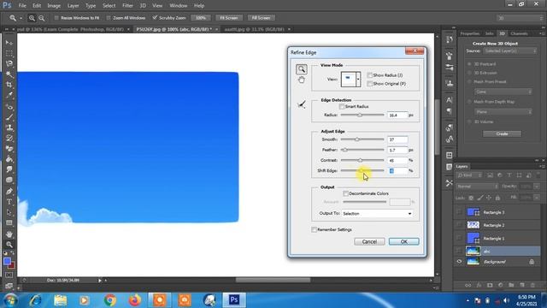This screenshot has width=547, height=308.
Task: Check the Remember Settings box
Action: [314, 229]
